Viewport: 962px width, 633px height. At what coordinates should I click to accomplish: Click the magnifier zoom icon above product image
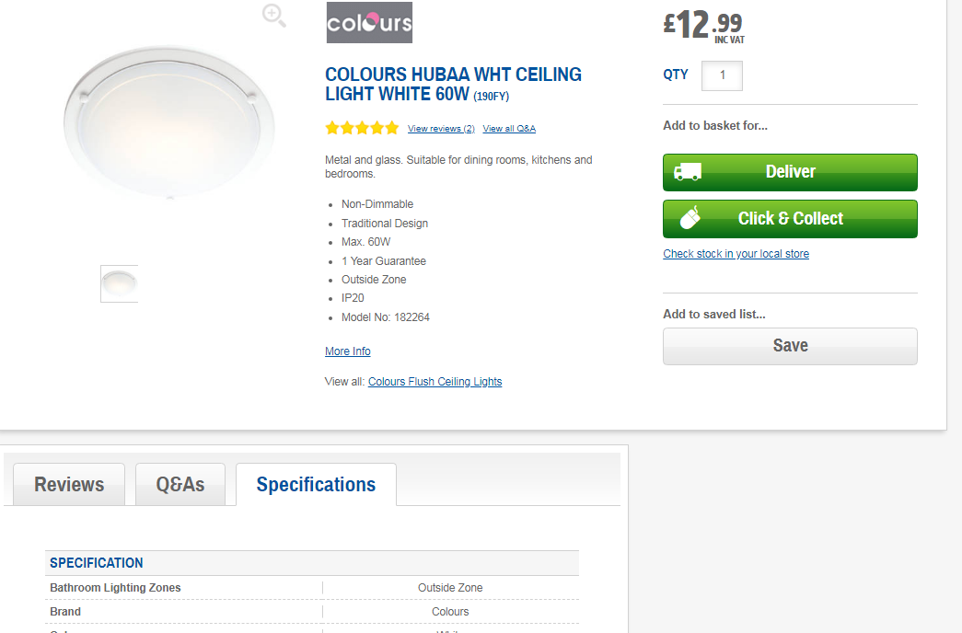[274, 15]
